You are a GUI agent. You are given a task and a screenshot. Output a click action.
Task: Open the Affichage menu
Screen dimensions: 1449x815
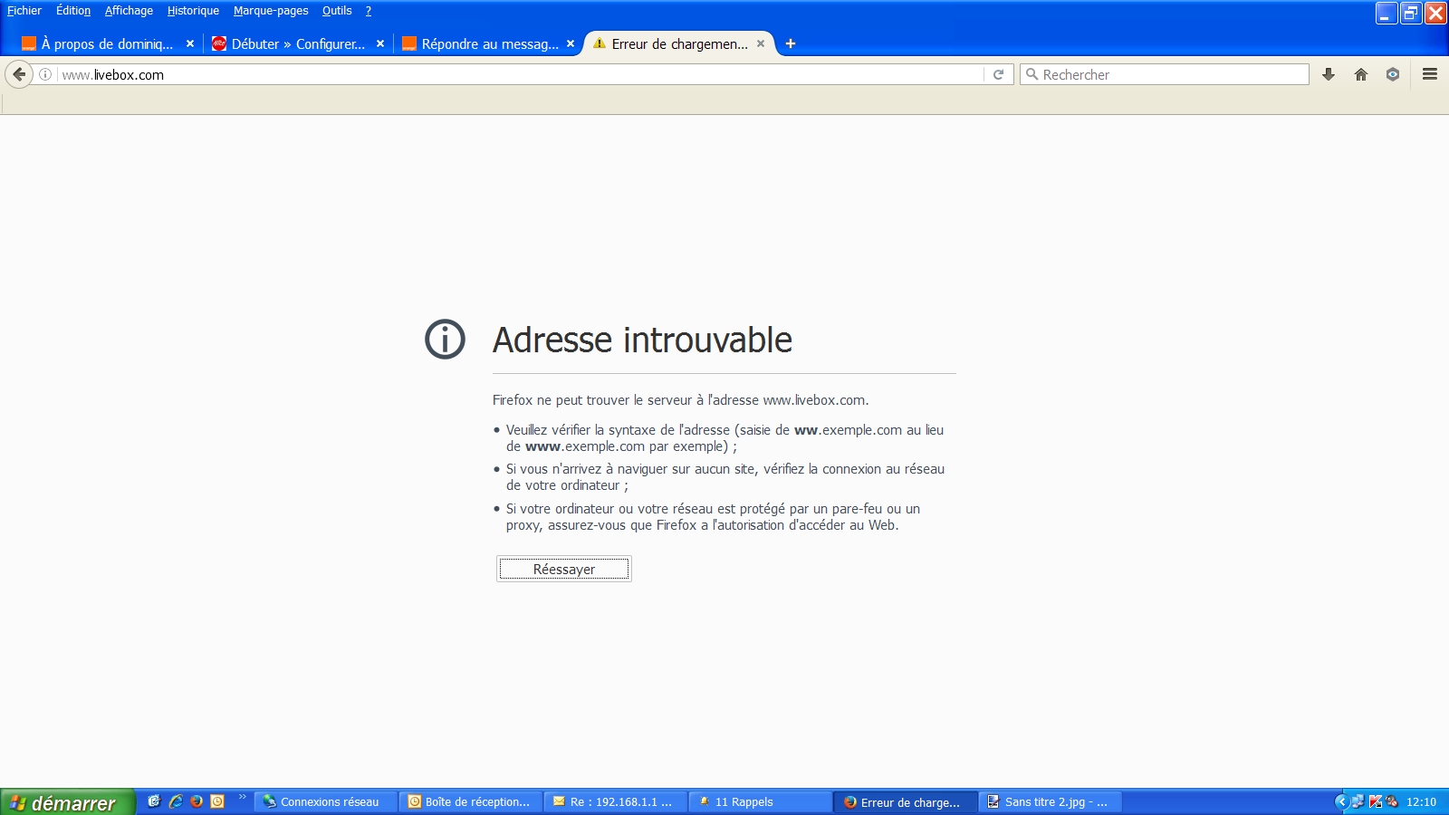pos(129,11)
